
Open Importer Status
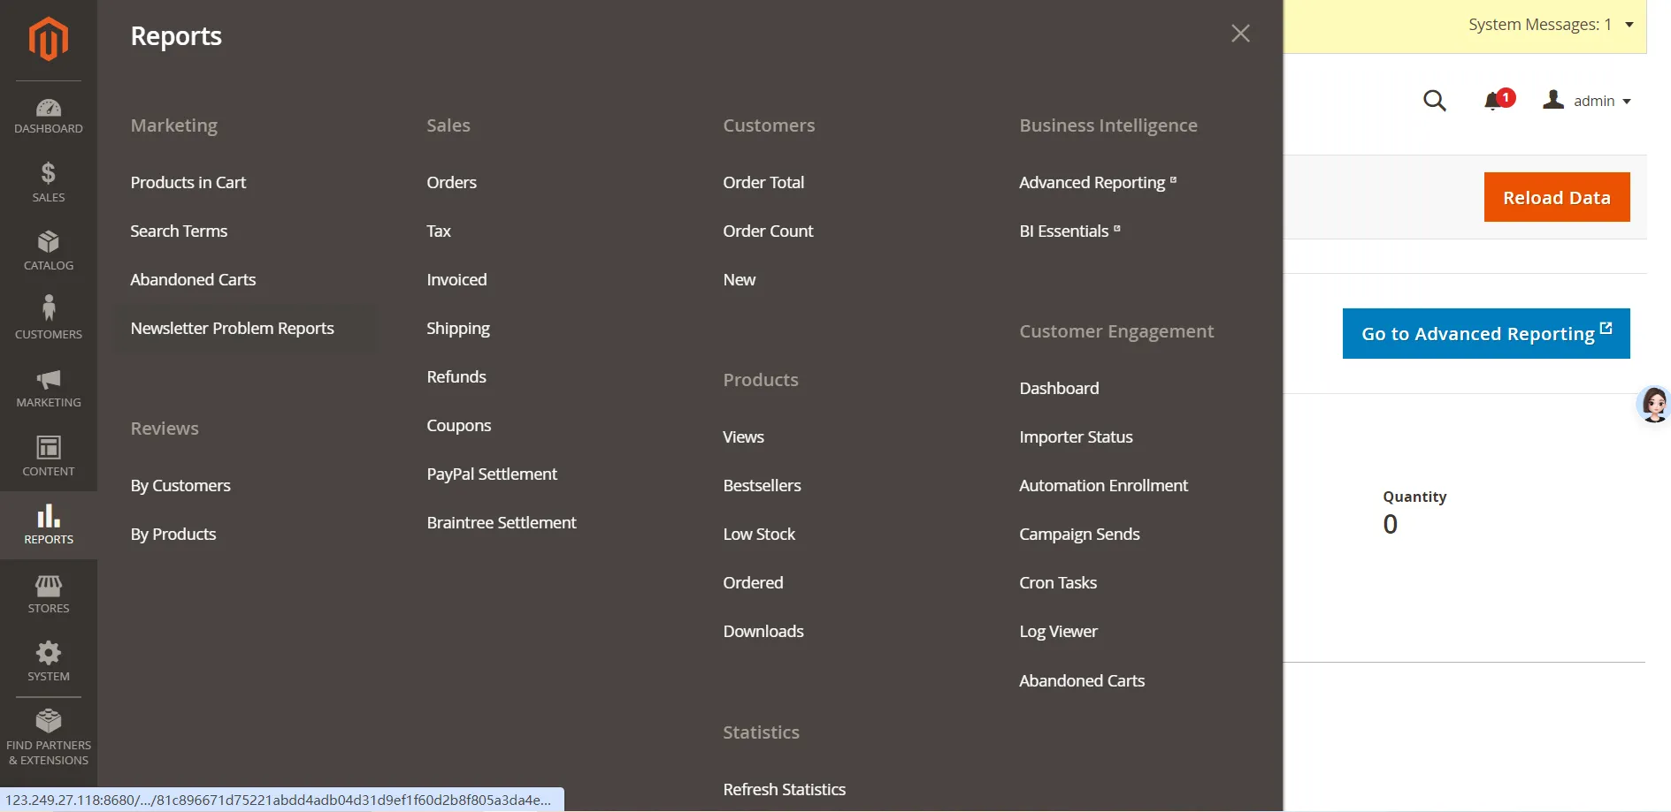coord(1077,437)
